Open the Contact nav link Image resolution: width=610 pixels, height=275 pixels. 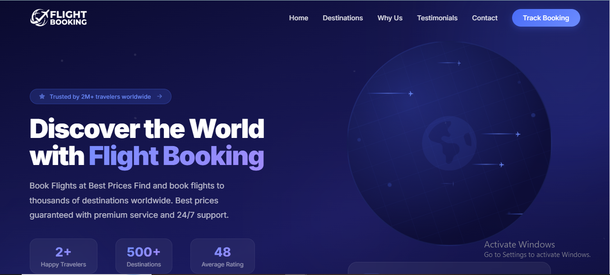[485, 18]
